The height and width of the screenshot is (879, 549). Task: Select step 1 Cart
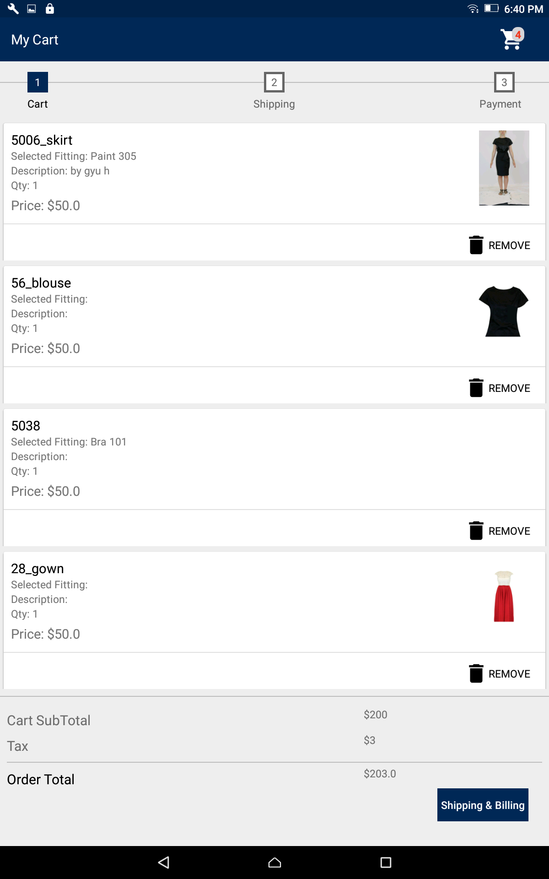tap(38, 83)
